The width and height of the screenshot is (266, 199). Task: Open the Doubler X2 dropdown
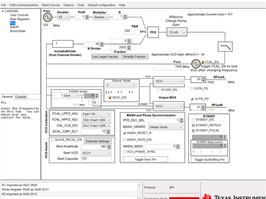(x=64, y=17)
